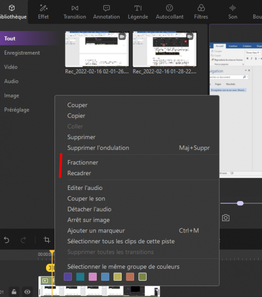Screen dimensions: 262x297
Task: Select the Audio category
Action: tap(12, 81)
